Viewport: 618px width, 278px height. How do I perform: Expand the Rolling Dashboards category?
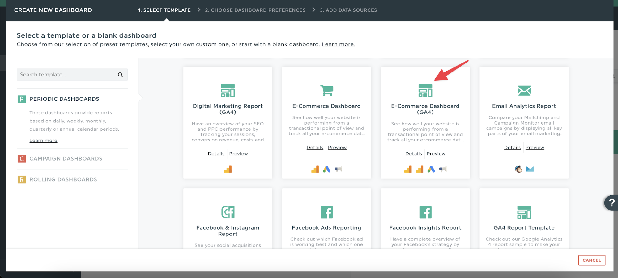point(63,179)
